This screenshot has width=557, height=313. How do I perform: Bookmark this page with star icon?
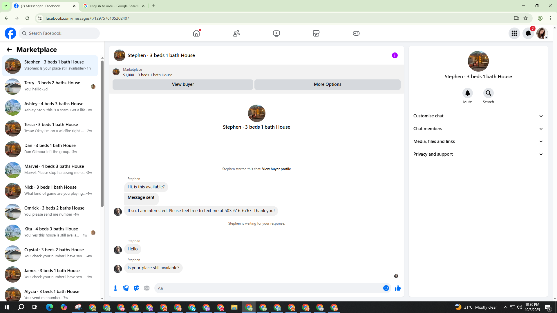click(x=526, y=18)
